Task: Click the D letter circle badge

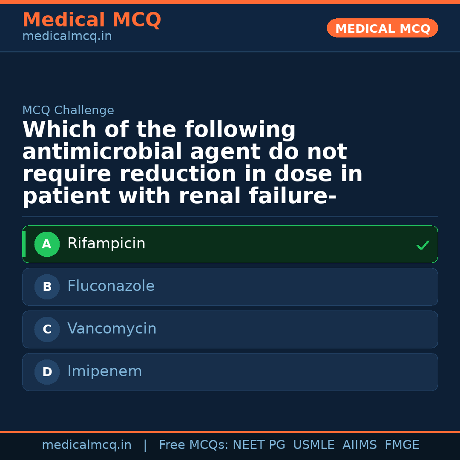Action: (x=47, y=372)
